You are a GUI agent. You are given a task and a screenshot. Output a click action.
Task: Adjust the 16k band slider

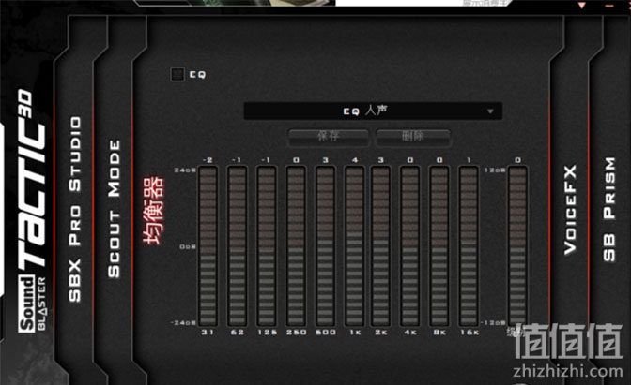pyautogui.click(x=469, y=246)
